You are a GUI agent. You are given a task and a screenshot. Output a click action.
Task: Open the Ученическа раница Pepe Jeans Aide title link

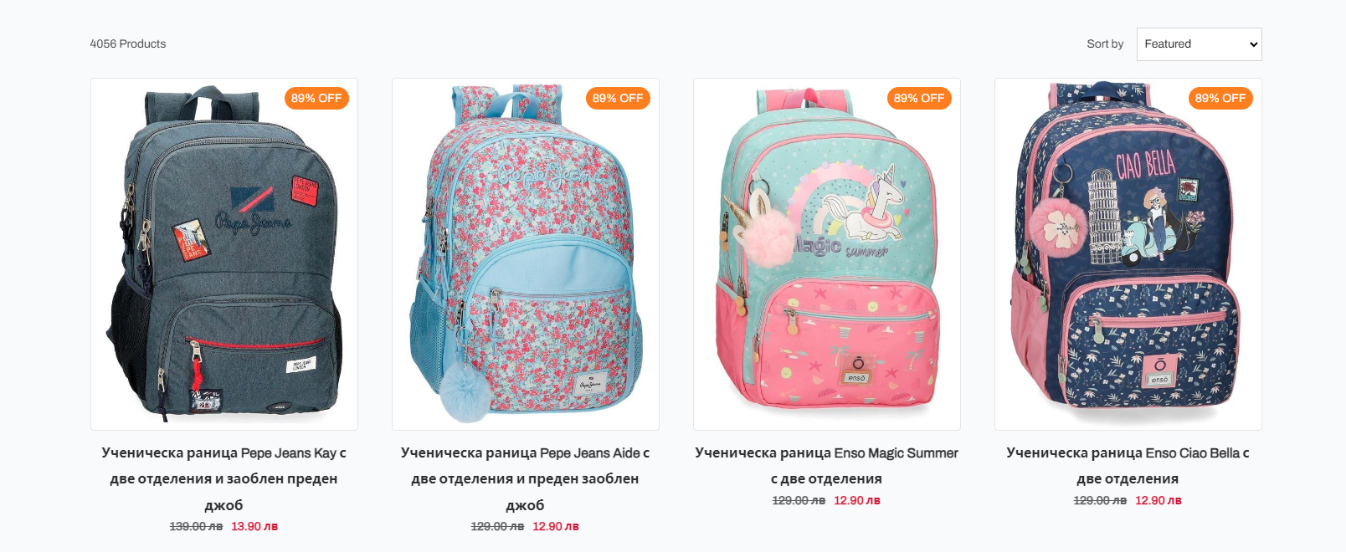point(526,478)
